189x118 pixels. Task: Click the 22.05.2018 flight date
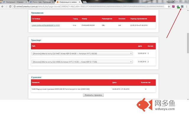[142, 53]
